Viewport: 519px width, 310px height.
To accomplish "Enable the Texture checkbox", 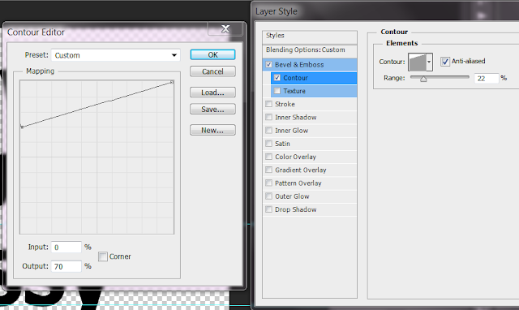I will coord(277,90).
